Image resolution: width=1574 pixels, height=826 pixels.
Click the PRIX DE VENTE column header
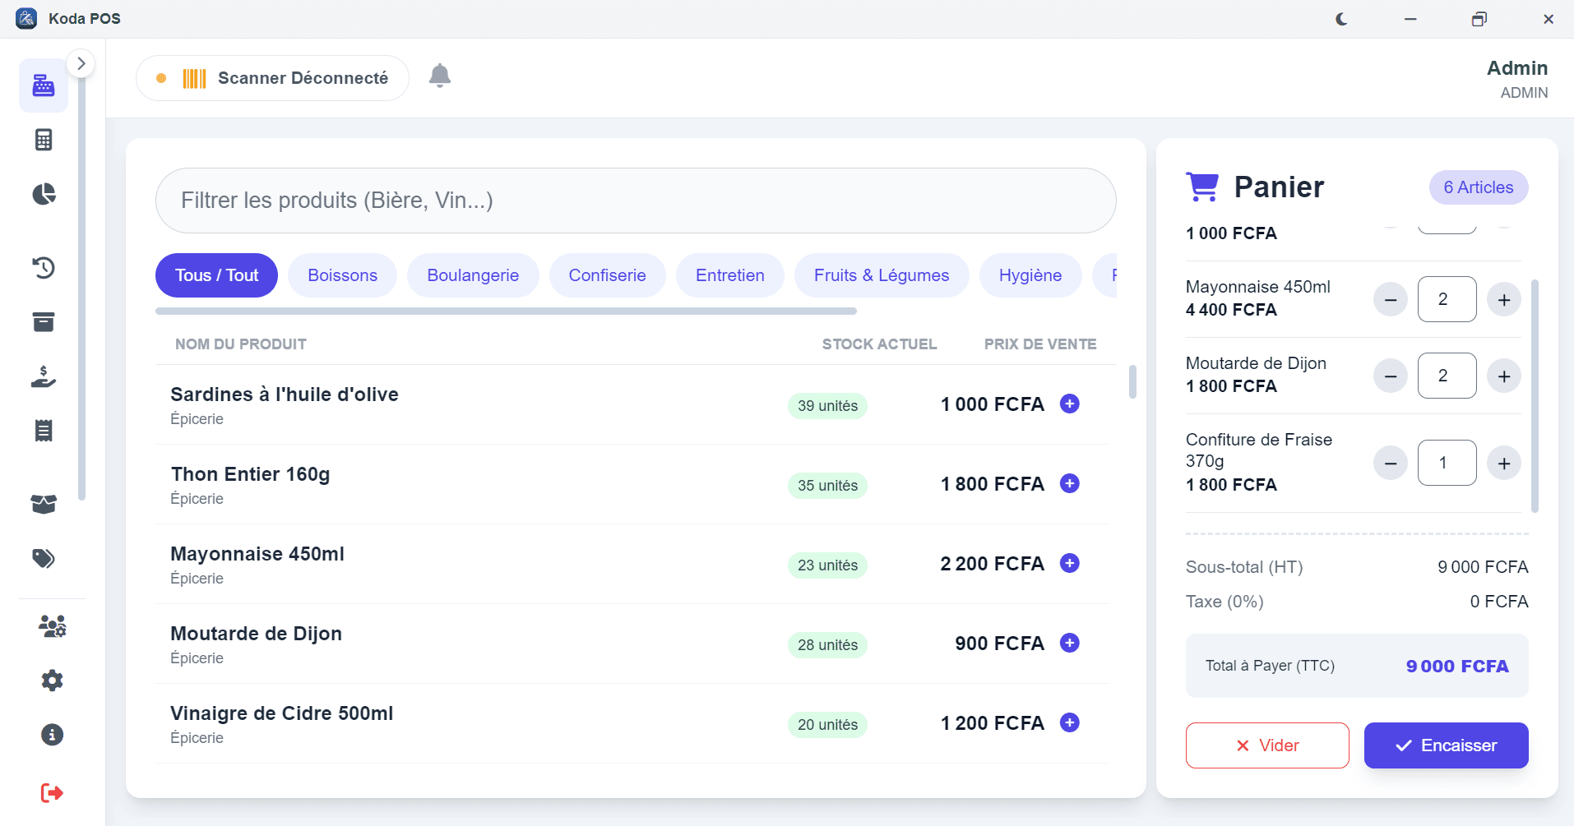click(x=1040, y=344)
